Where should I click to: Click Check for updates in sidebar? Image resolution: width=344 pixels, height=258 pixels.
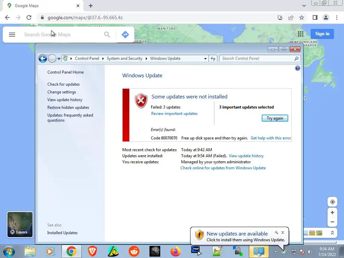63,84
